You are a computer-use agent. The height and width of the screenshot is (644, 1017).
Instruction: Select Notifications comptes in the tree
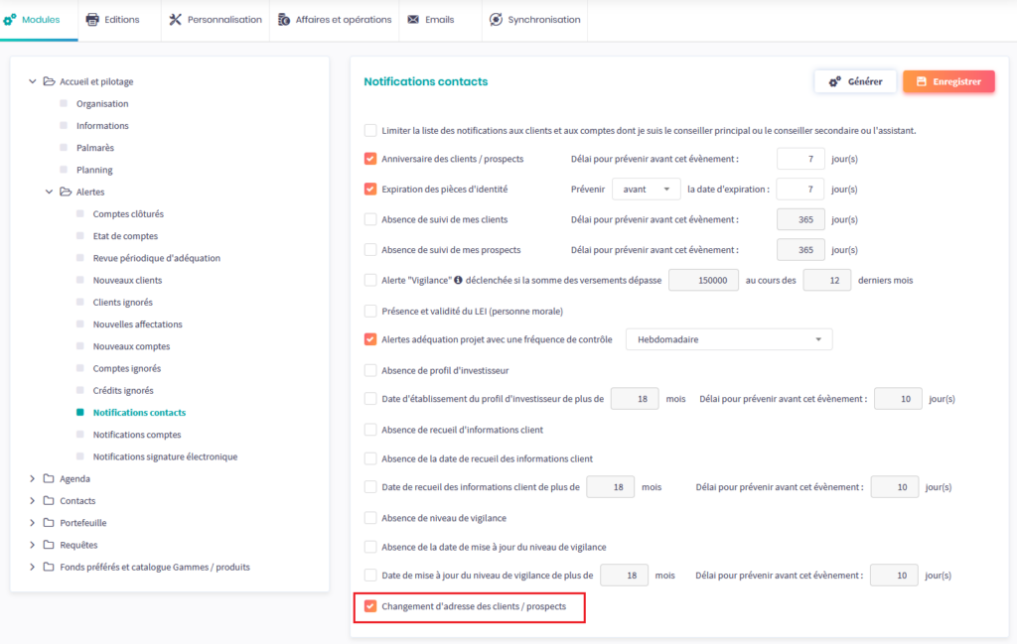136,435
